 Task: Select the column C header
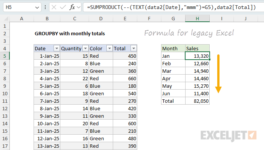click(75, 18)
